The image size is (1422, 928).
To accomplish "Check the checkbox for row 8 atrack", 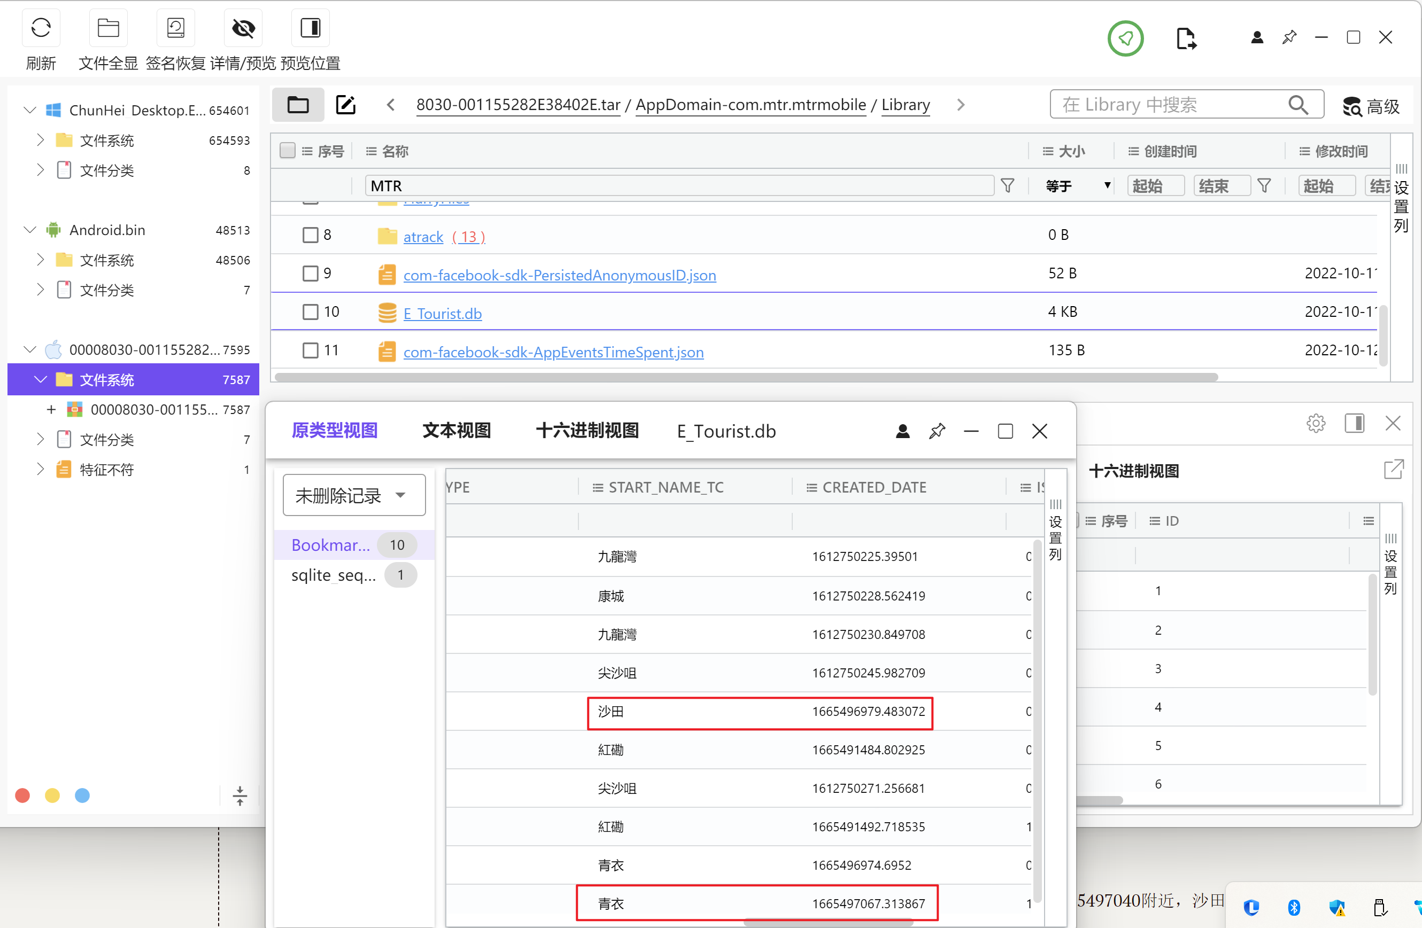I will (x=310, y=235).
